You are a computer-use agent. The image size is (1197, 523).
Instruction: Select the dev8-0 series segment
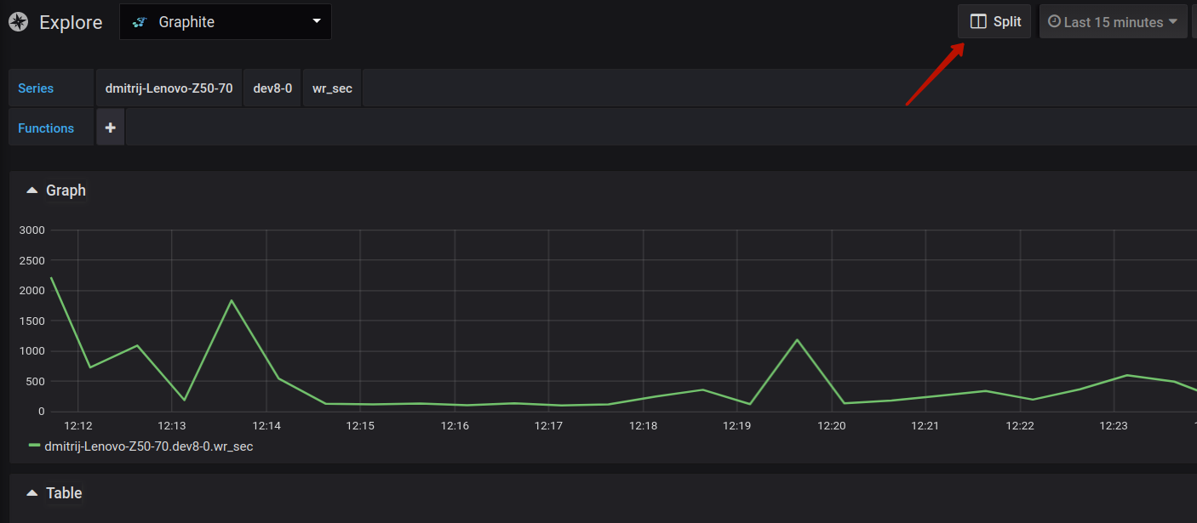(272, 88)
